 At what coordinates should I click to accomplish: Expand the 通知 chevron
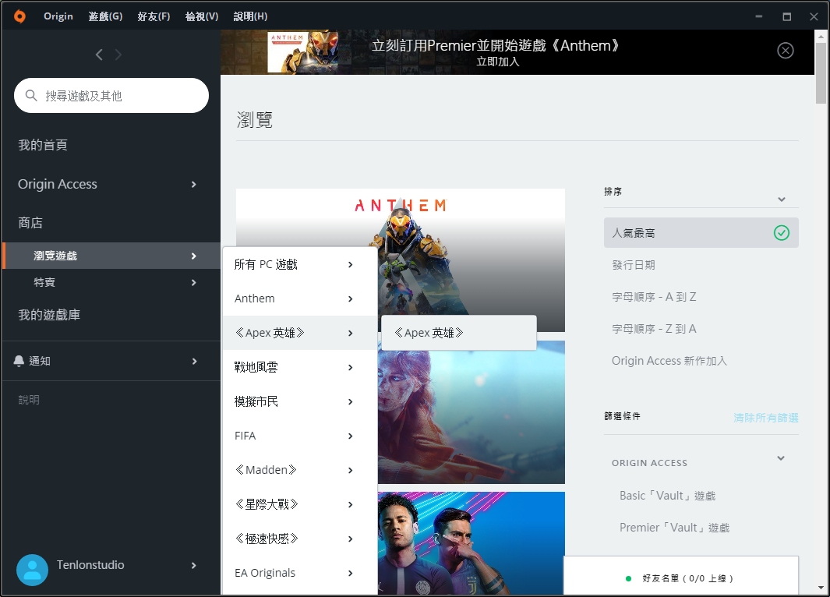coord(194,361)
